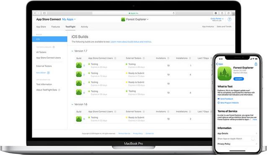The image size is (268, 155).
Task: Click the Forest Explorer icon in the header
Action: [x=123, y=19]
